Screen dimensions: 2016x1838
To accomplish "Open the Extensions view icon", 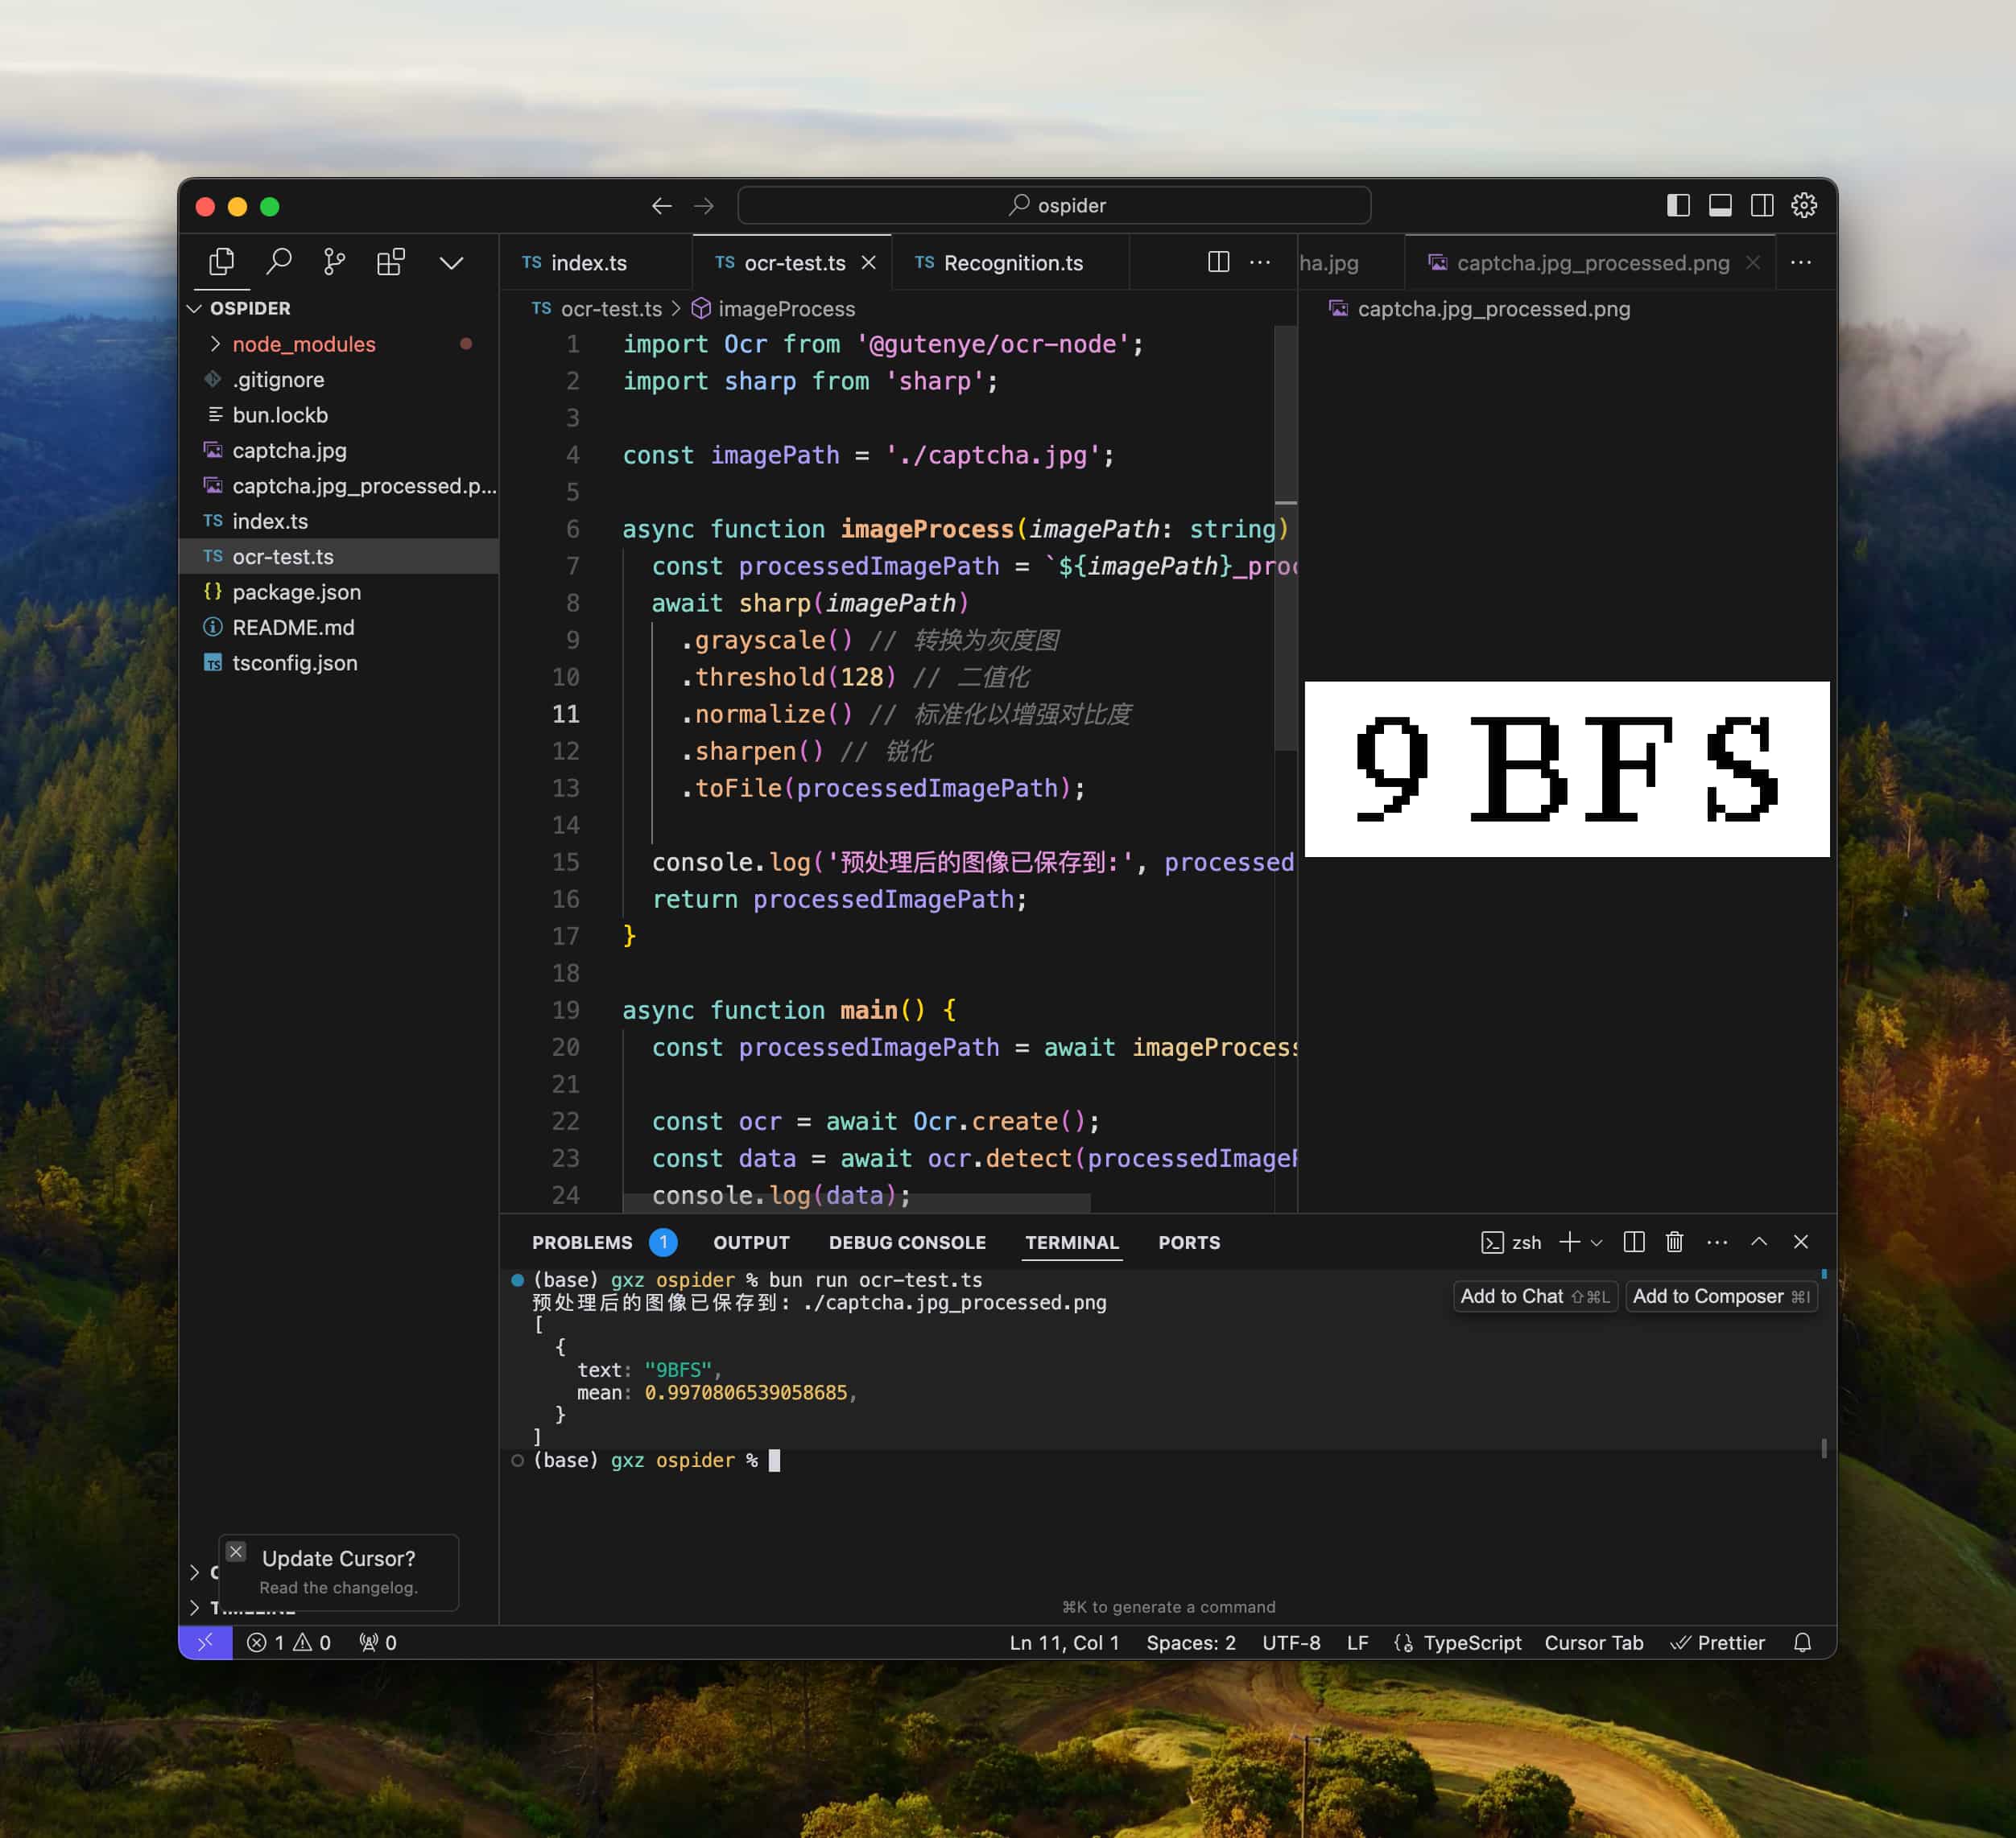I will [390, 262].
